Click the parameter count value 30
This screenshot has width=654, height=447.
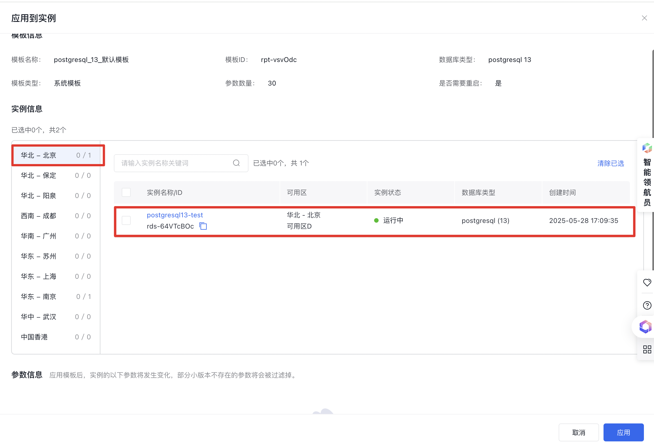pos(272,83)
